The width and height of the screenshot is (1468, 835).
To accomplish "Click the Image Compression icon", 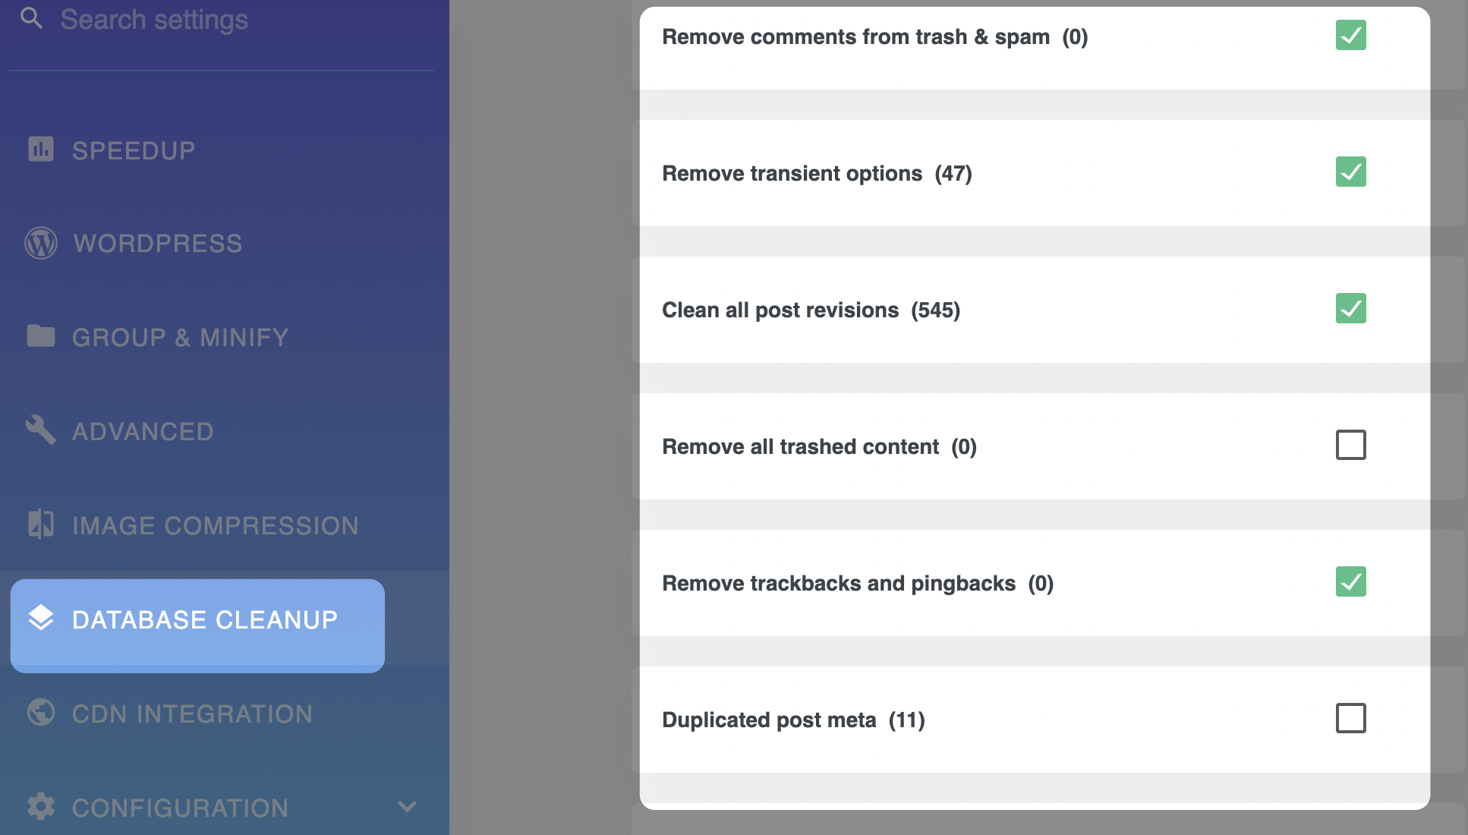I will coord(41,524).
